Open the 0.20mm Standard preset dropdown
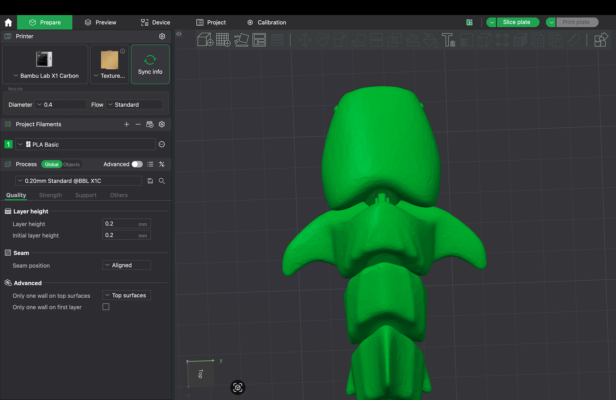616x400 pixels. tap(79, 181)
